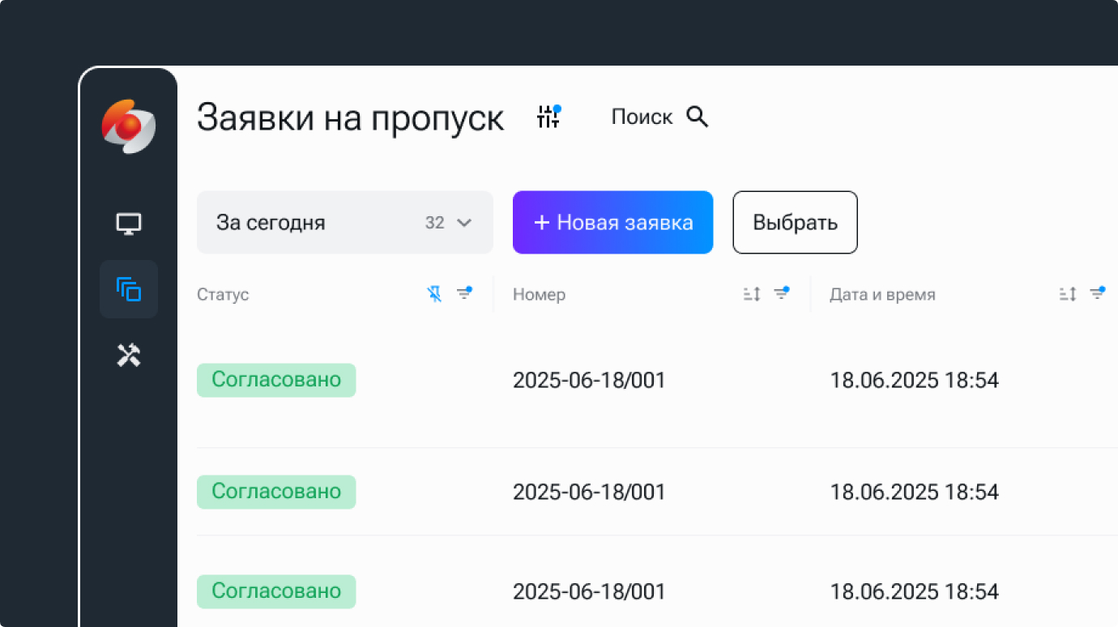
Task: Open the filter icon in Статус column
Action: 464,293
